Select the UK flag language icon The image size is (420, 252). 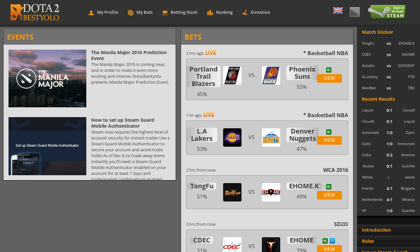pyautogui.click(x=338, y=10)
